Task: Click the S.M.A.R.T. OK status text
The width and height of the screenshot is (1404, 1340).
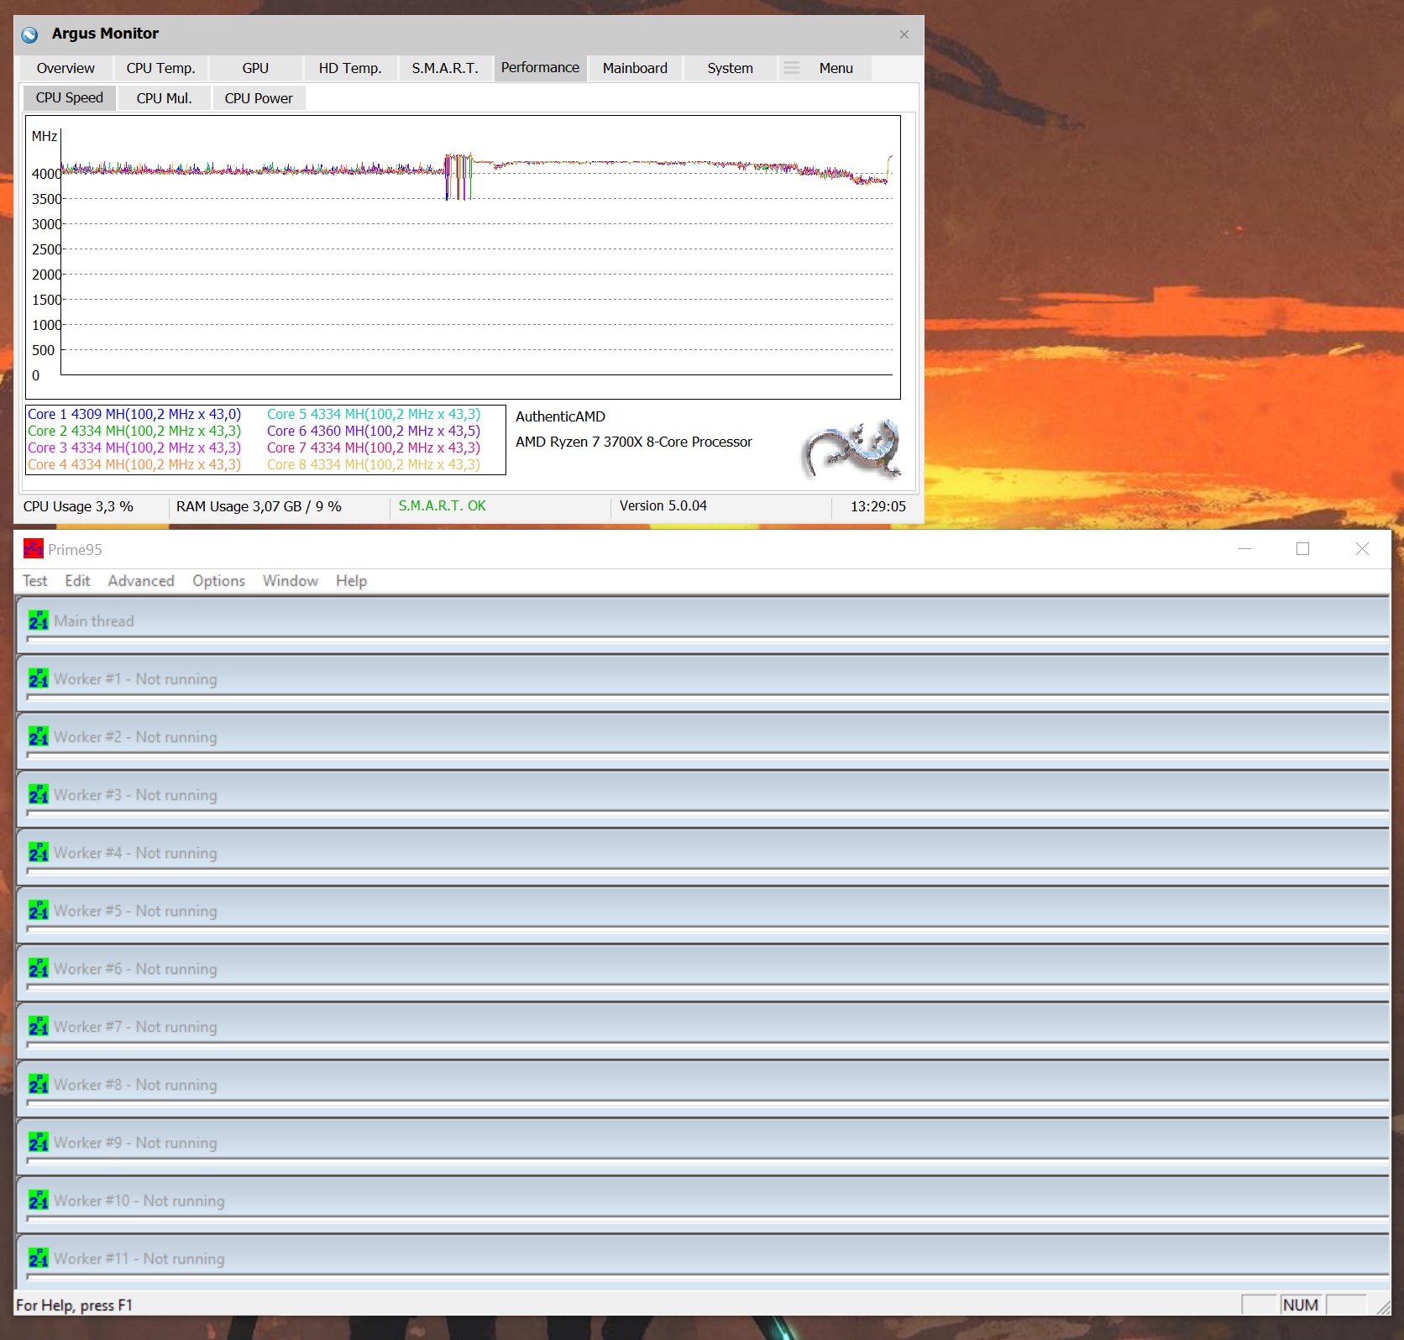Action: [x=442, y=506]
